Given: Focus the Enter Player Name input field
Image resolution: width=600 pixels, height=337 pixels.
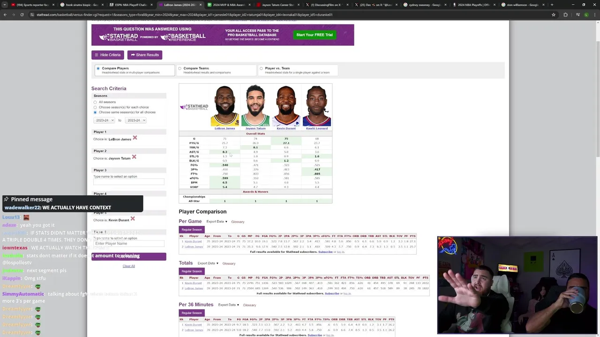Looking at the screenshot, I should [x=129, y=244].
